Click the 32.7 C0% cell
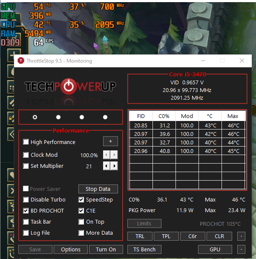The image size is (256, 259). (164, 143)
